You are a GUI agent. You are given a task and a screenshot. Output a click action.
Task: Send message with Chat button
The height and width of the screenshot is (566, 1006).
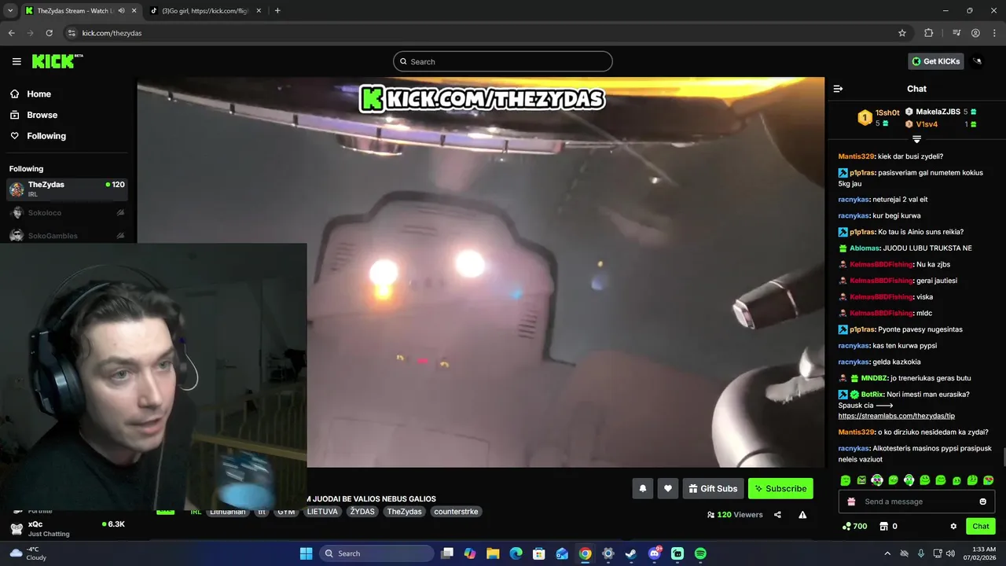point(981,526)
